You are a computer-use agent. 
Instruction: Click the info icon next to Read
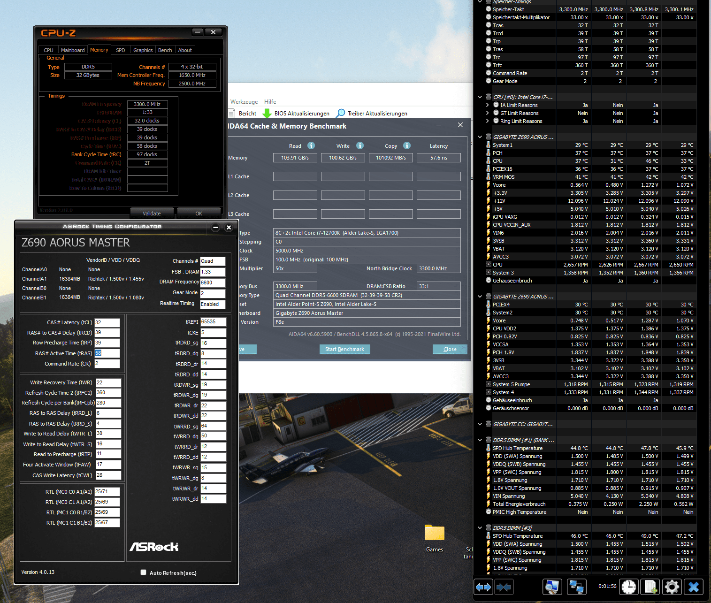[x=311, y=145]
